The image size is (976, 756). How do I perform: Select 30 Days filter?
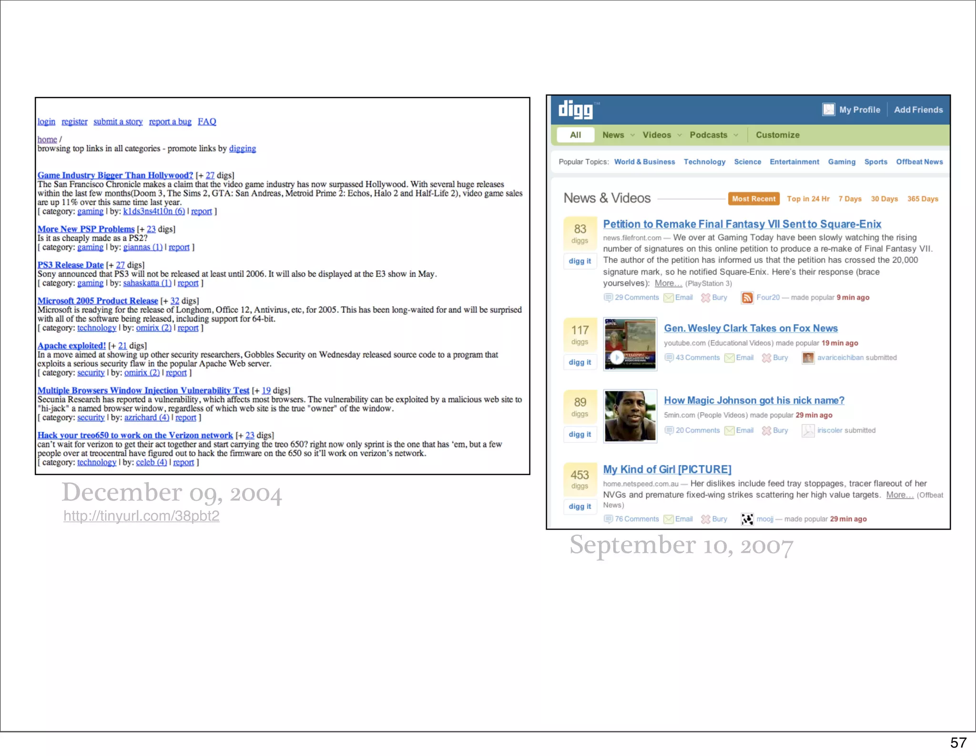tap(884, 199)
